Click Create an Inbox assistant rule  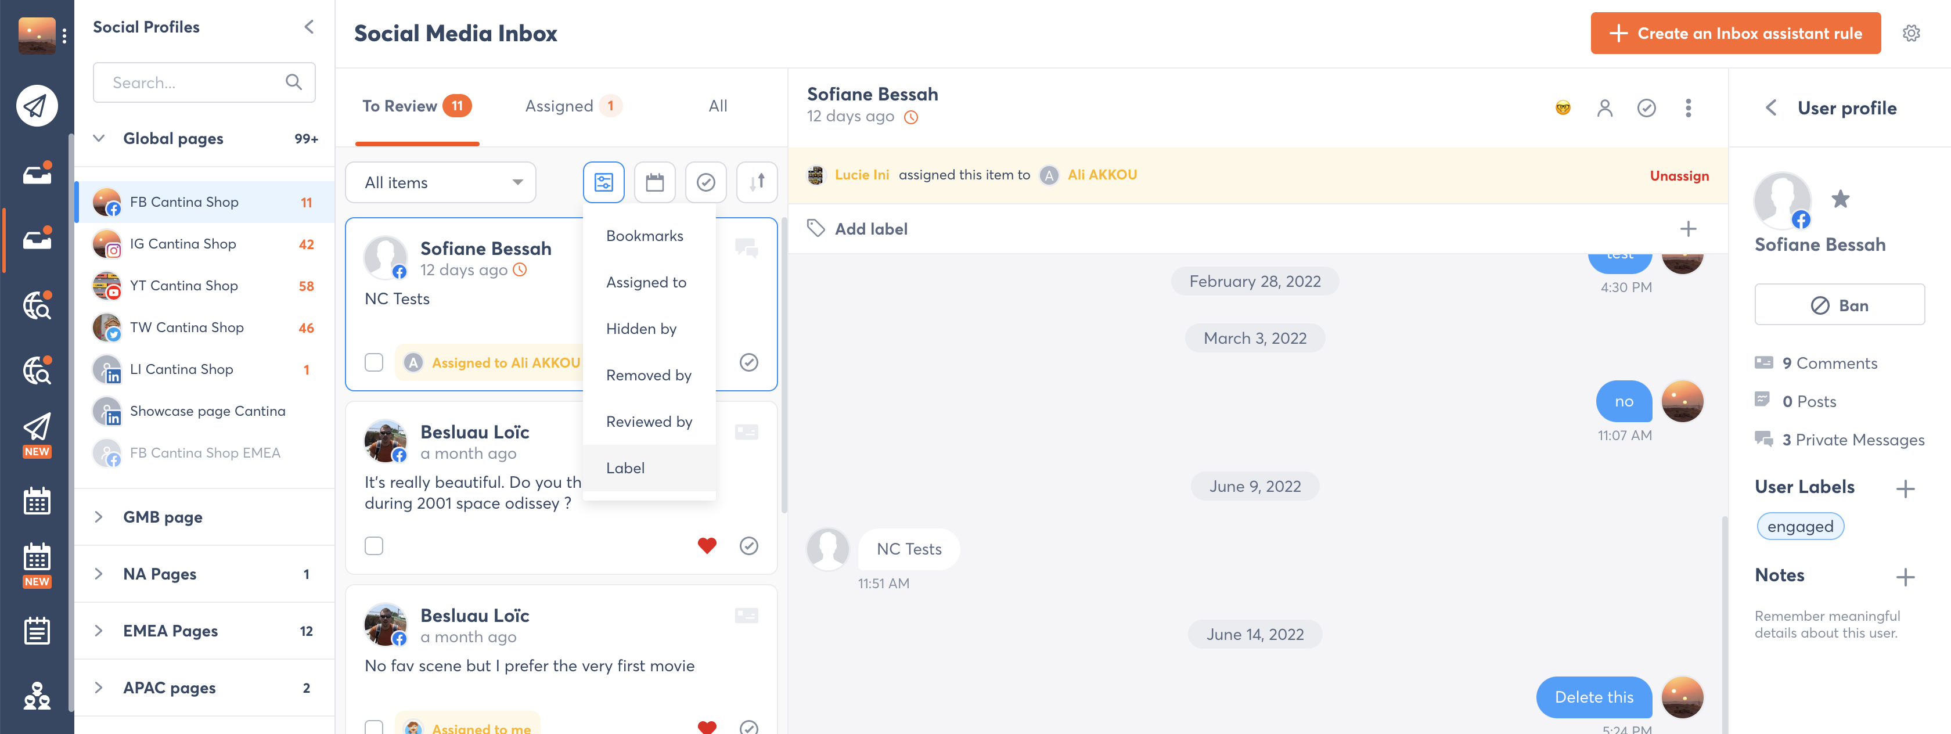1734,33
